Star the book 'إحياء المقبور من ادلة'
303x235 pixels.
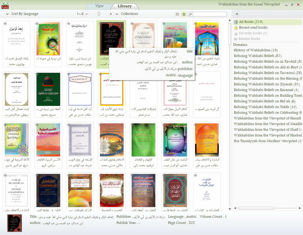pyautogui.click(x=195, y=24)
